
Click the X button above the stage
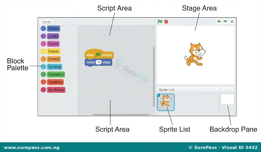[x=232, y=21]
